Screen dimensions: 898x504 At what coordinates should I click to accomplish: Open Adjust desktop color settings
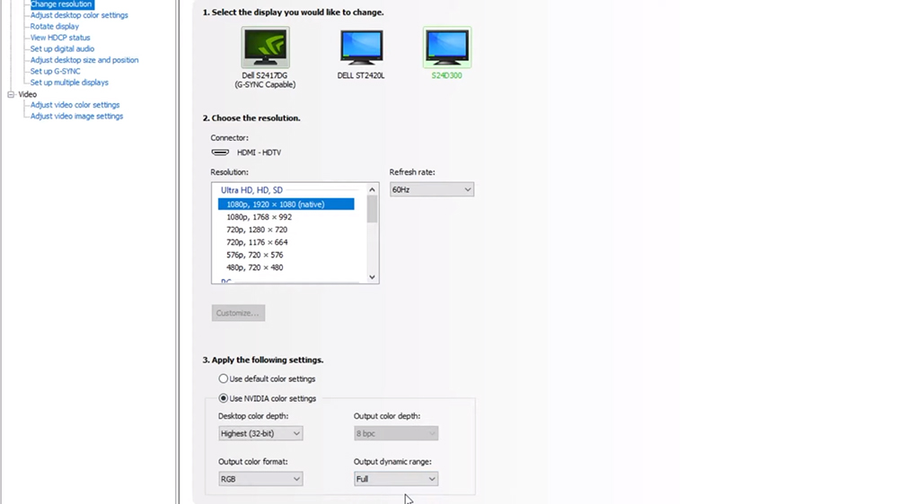pos(79,15)
